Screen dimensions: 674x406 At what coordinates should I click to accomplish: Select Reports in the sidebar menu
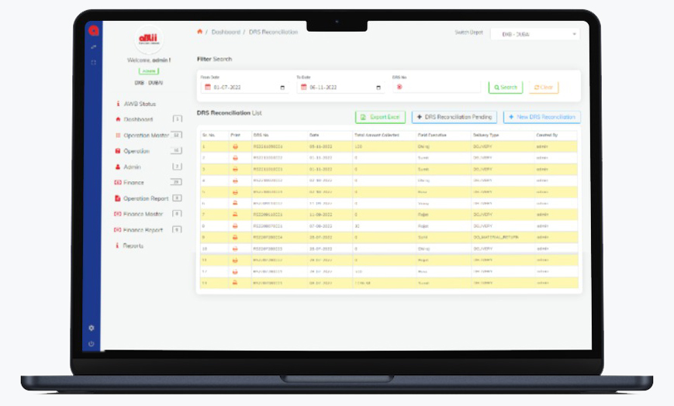tap(133, 246)
